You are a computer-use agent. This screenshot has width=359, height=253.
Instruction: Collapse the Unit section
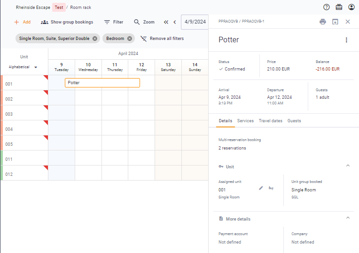point(348,166)
